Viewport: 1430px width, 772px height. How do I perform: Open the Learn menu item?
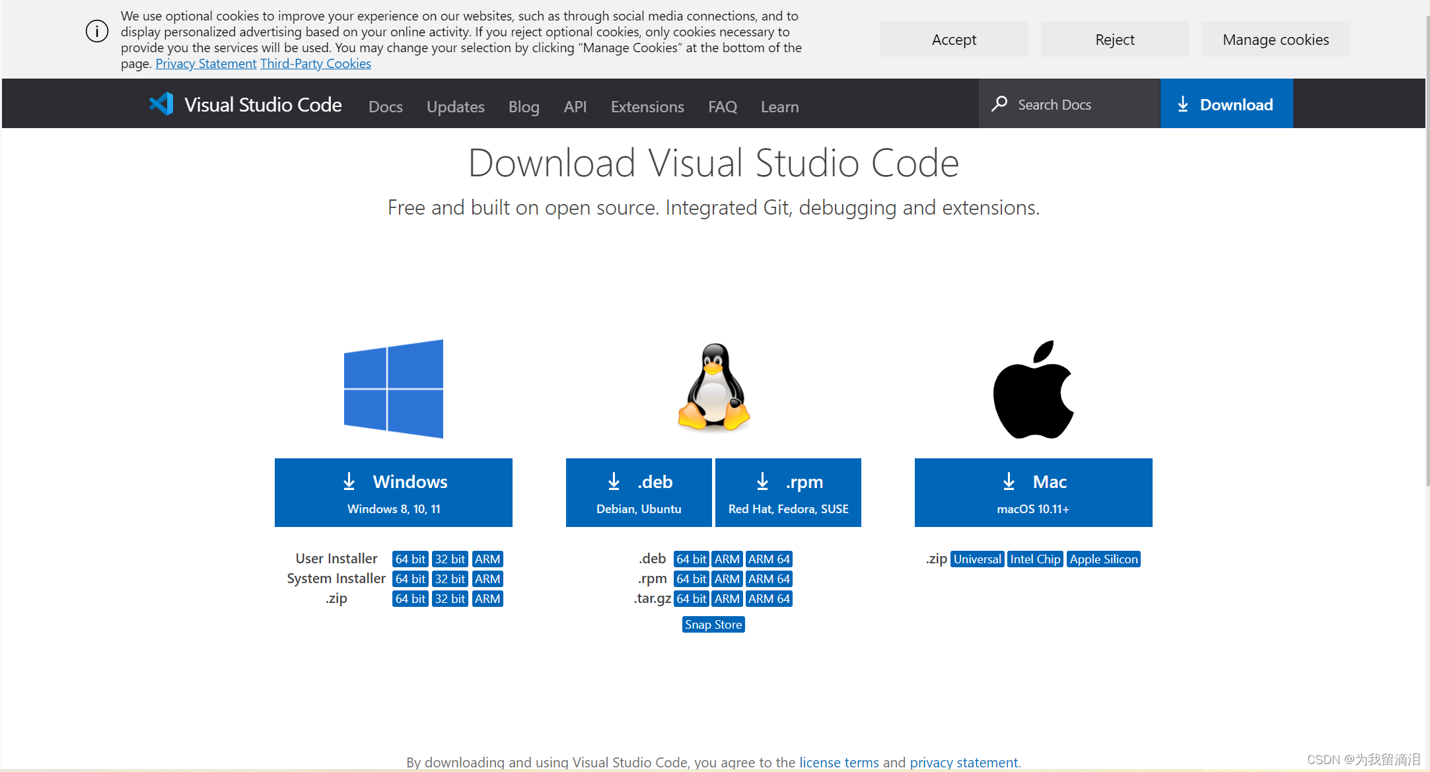pos(780,106)
